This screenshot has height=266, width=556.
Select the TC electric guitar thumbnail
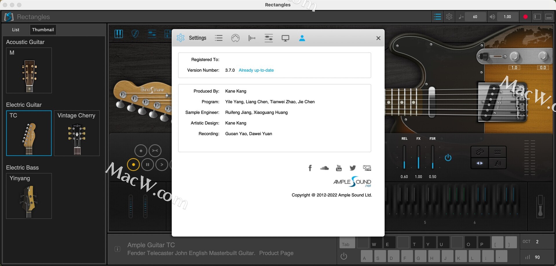(29, 133)
